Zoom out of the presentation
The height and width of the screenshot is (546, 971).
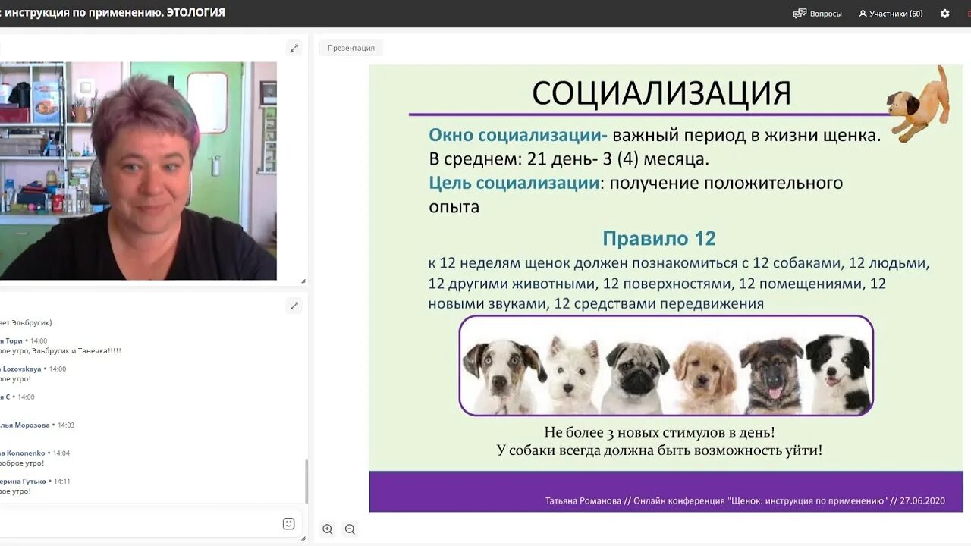click(x=350, y=529)
